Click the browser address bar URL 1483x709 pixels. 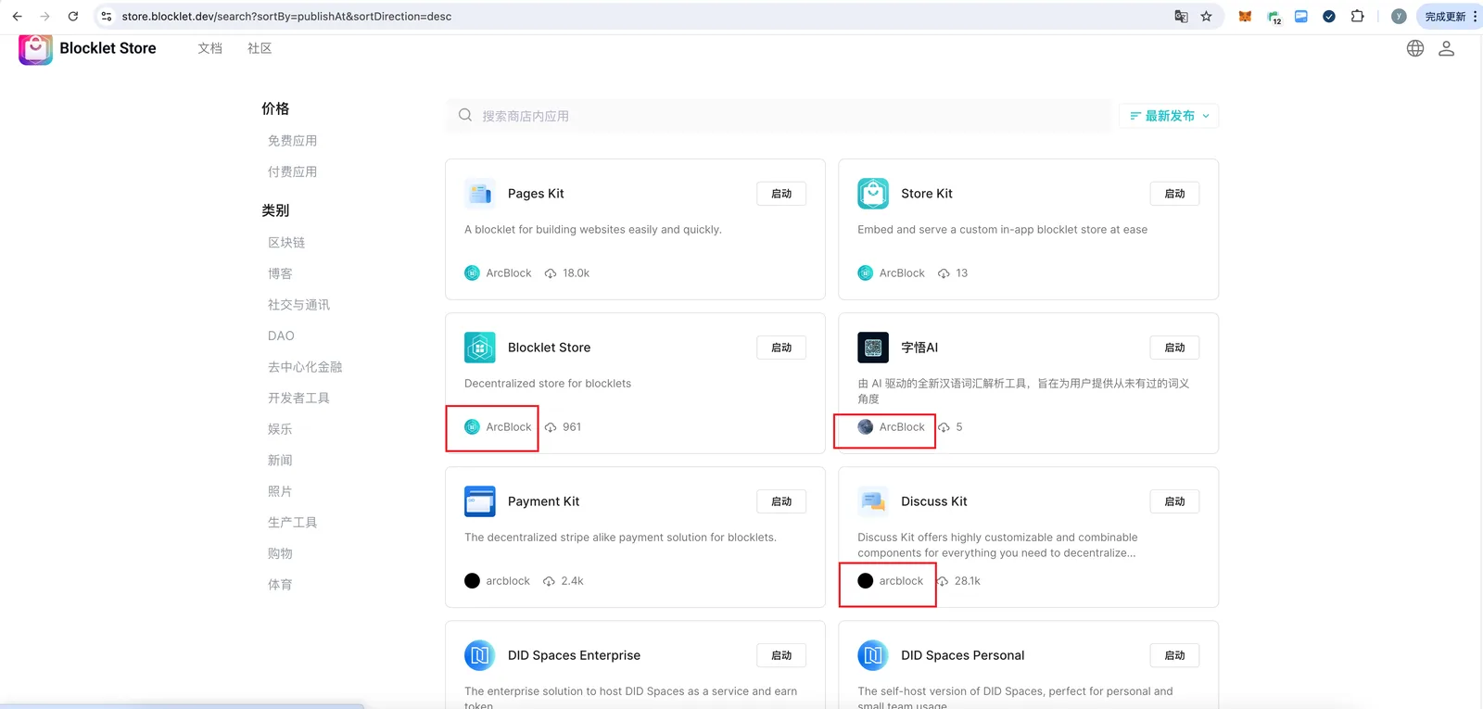point(286,16)
